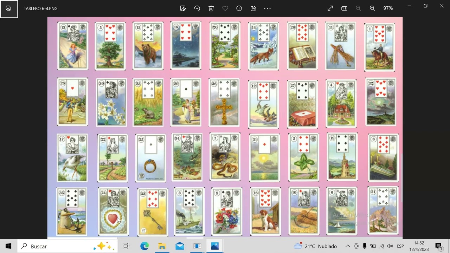Rotate the image with the rotate icon
This screenshot has width=450, height=253.
197,8
